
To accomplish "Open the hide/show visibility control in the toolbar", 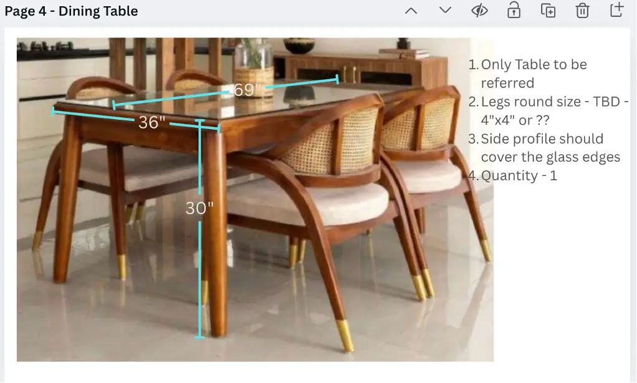I will point(479,10).
